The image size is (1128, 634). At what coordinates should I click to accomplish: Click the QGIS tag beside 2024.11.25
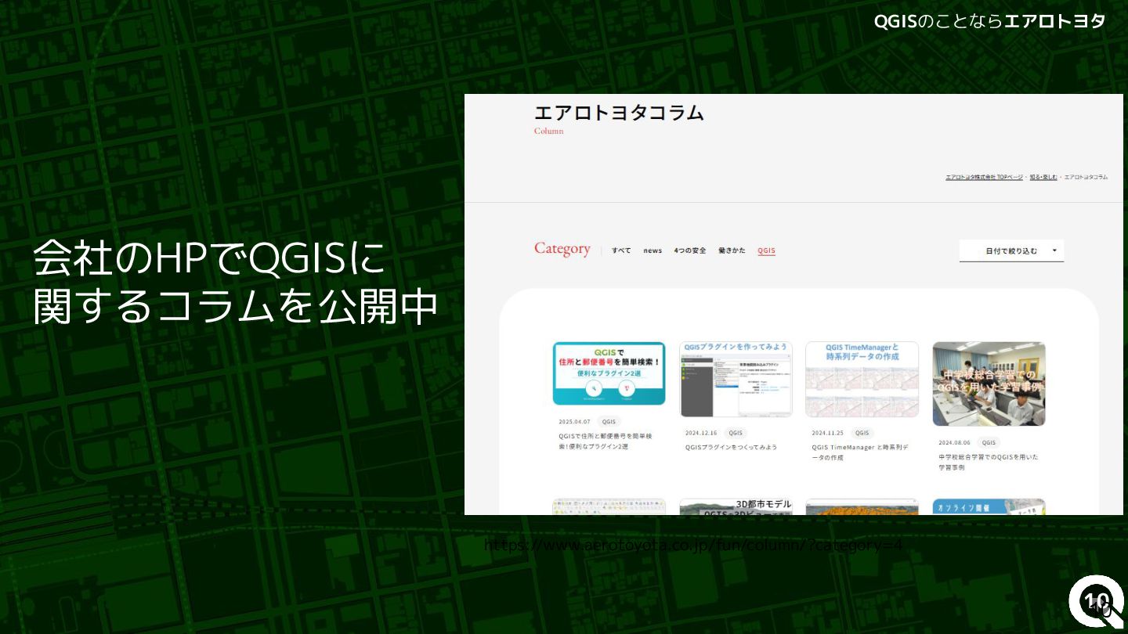pos(862,433)
